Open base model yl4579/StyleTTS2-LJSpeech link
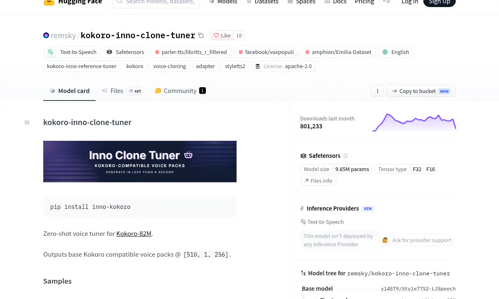Image resolution: width=499 pixels, height=299 pixels. 418,289
